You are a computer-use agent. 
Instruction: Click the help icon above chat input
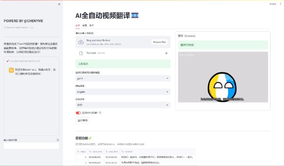coord(58,140)
